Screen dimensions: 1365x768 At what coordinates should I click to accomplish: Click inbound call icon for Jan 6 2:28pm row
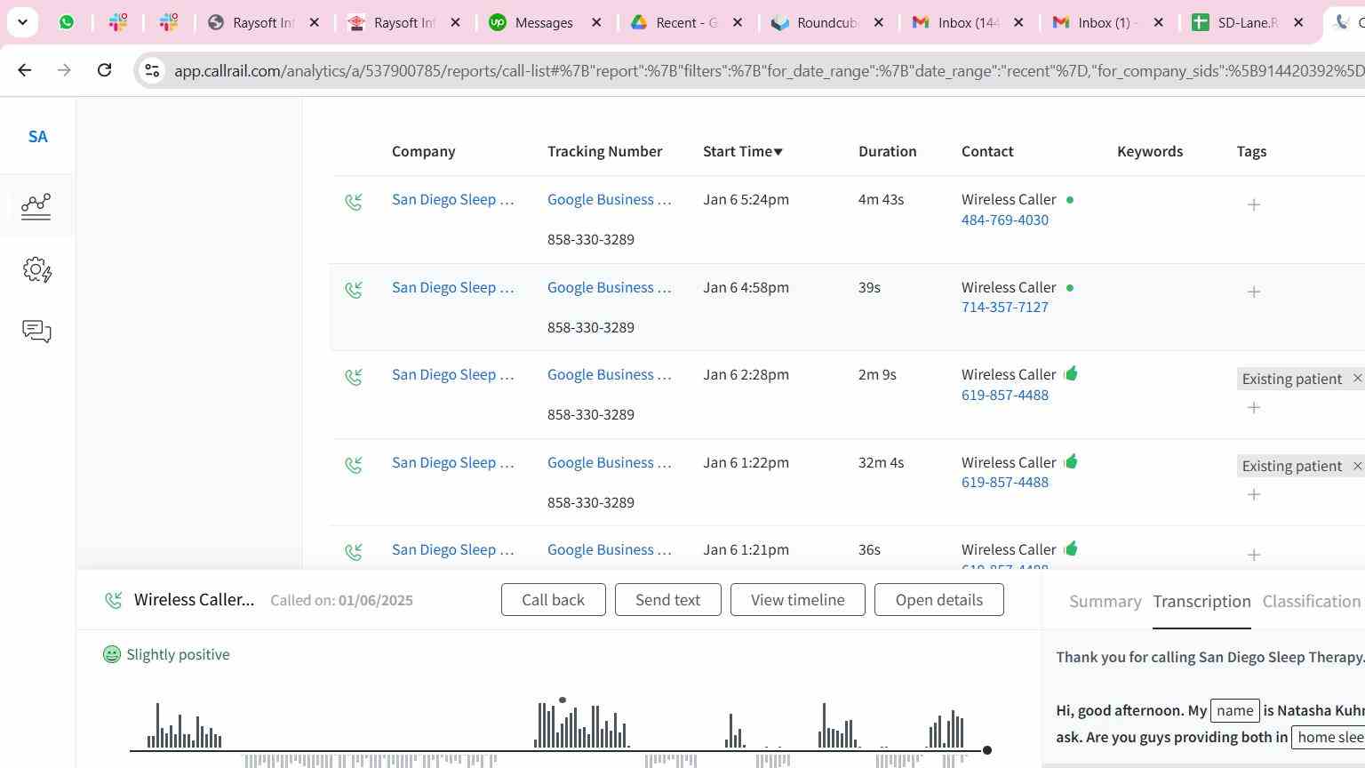(354, 377)
